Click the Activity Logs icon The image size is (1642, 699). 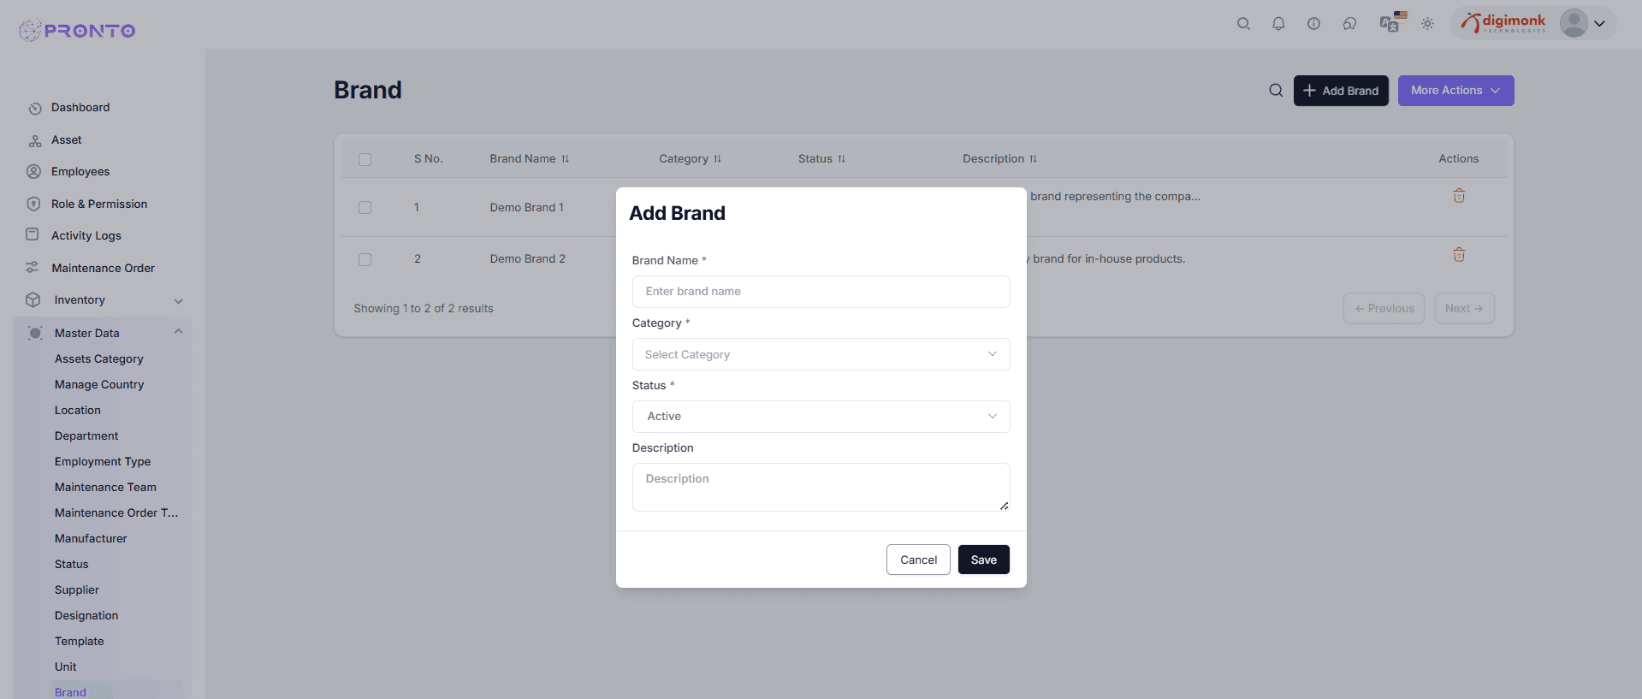tap(33, 234)
